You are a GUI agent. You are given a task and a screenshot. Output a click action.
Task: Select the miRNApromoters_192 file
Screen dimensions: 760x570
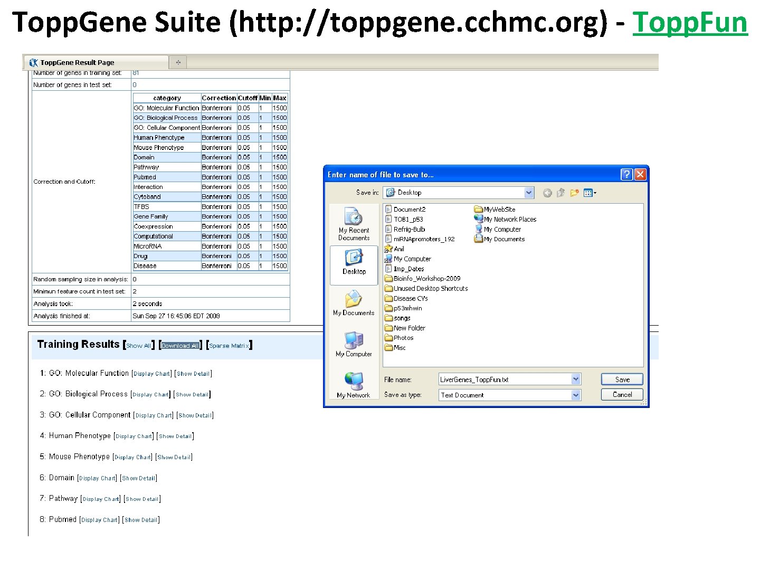(420, 239)
